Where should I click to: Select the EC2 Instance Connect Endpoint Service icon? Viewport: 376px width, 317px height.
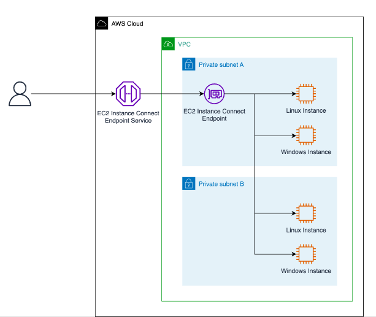(x=128, y=94)
